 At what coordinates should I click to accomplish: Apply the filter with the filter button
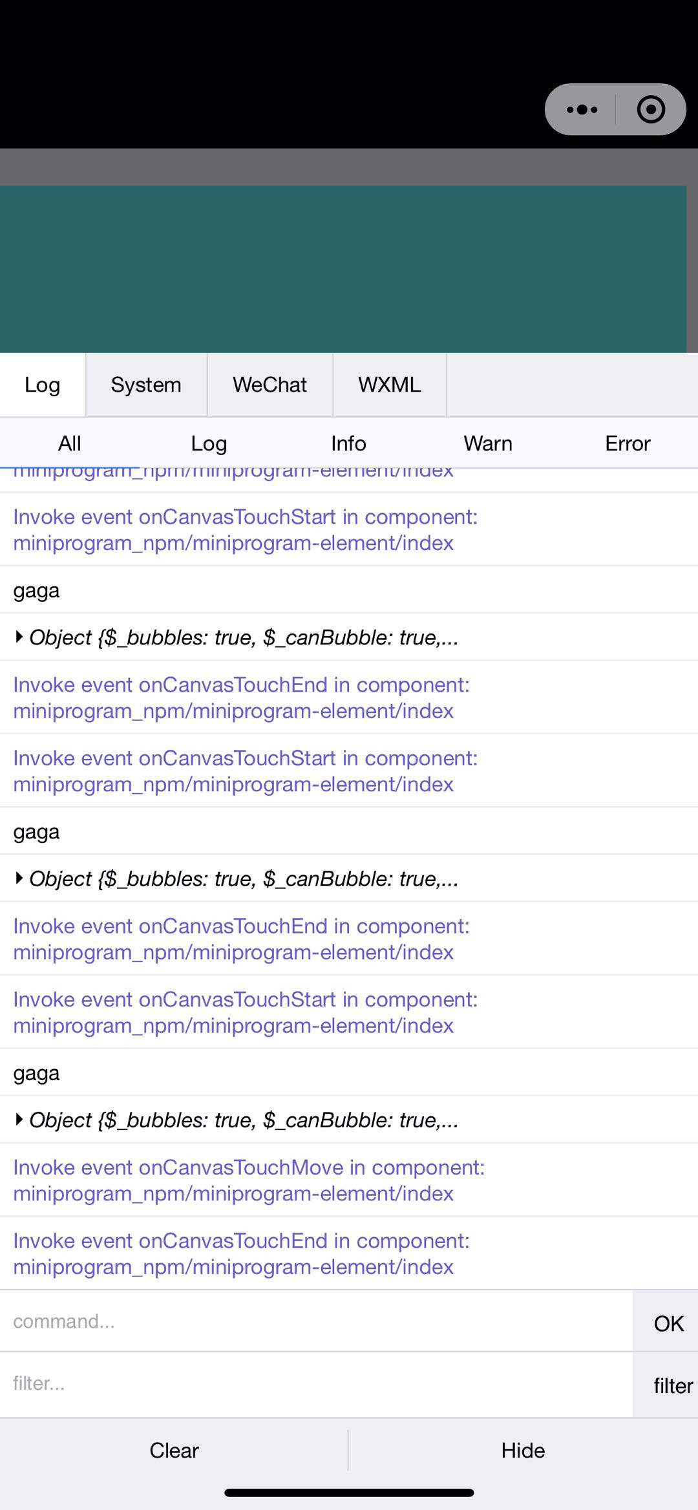click(672, 1385)
